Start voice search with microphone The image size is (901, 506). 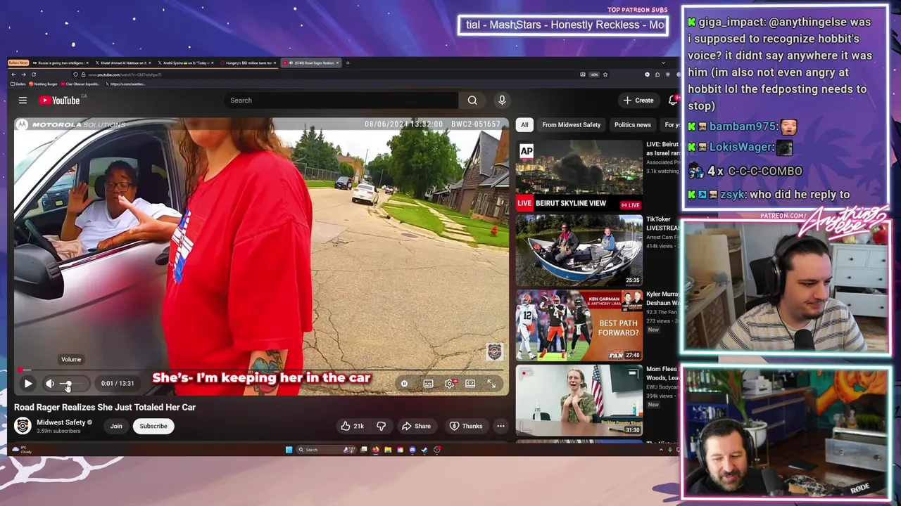pos(502,100)
